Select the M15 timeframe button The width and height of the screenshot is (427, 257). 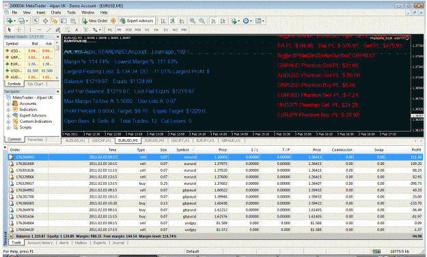(x=128, y=30)
